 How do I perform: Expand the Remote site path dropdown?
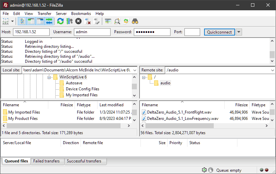[272, 70]
